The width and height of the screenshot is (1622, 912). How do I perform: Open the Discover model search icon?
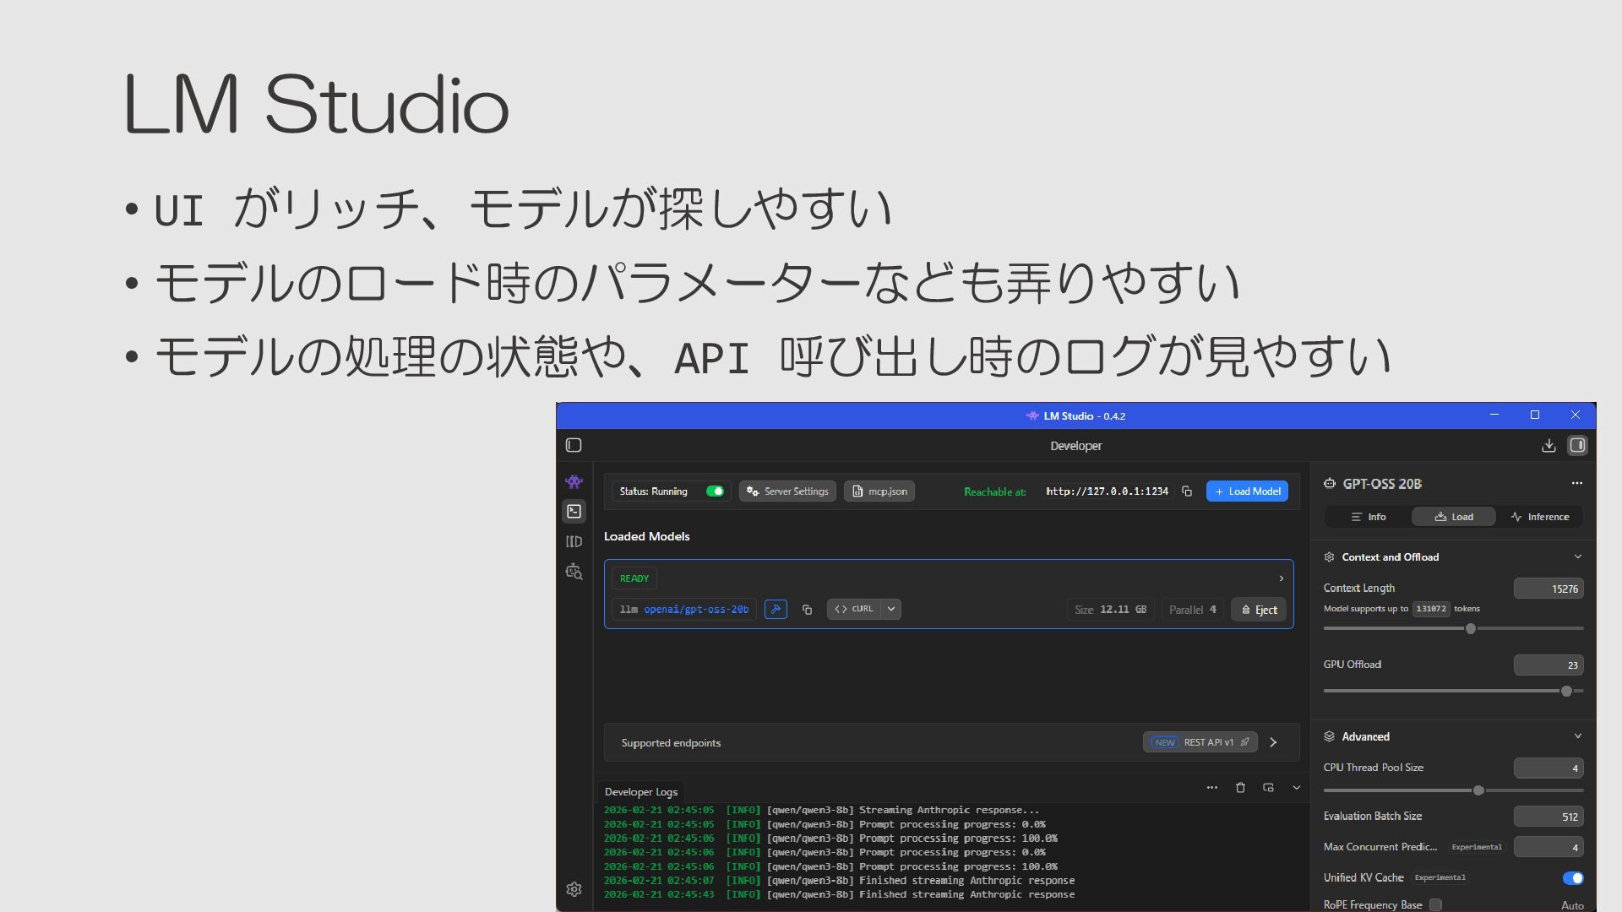pyautogui.click(x=574, y=572)
